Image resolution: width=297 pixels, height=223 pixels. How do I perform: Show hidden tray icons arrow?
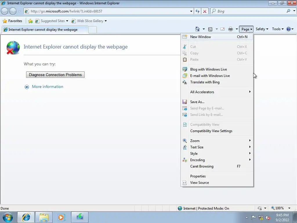click(247, 217)
